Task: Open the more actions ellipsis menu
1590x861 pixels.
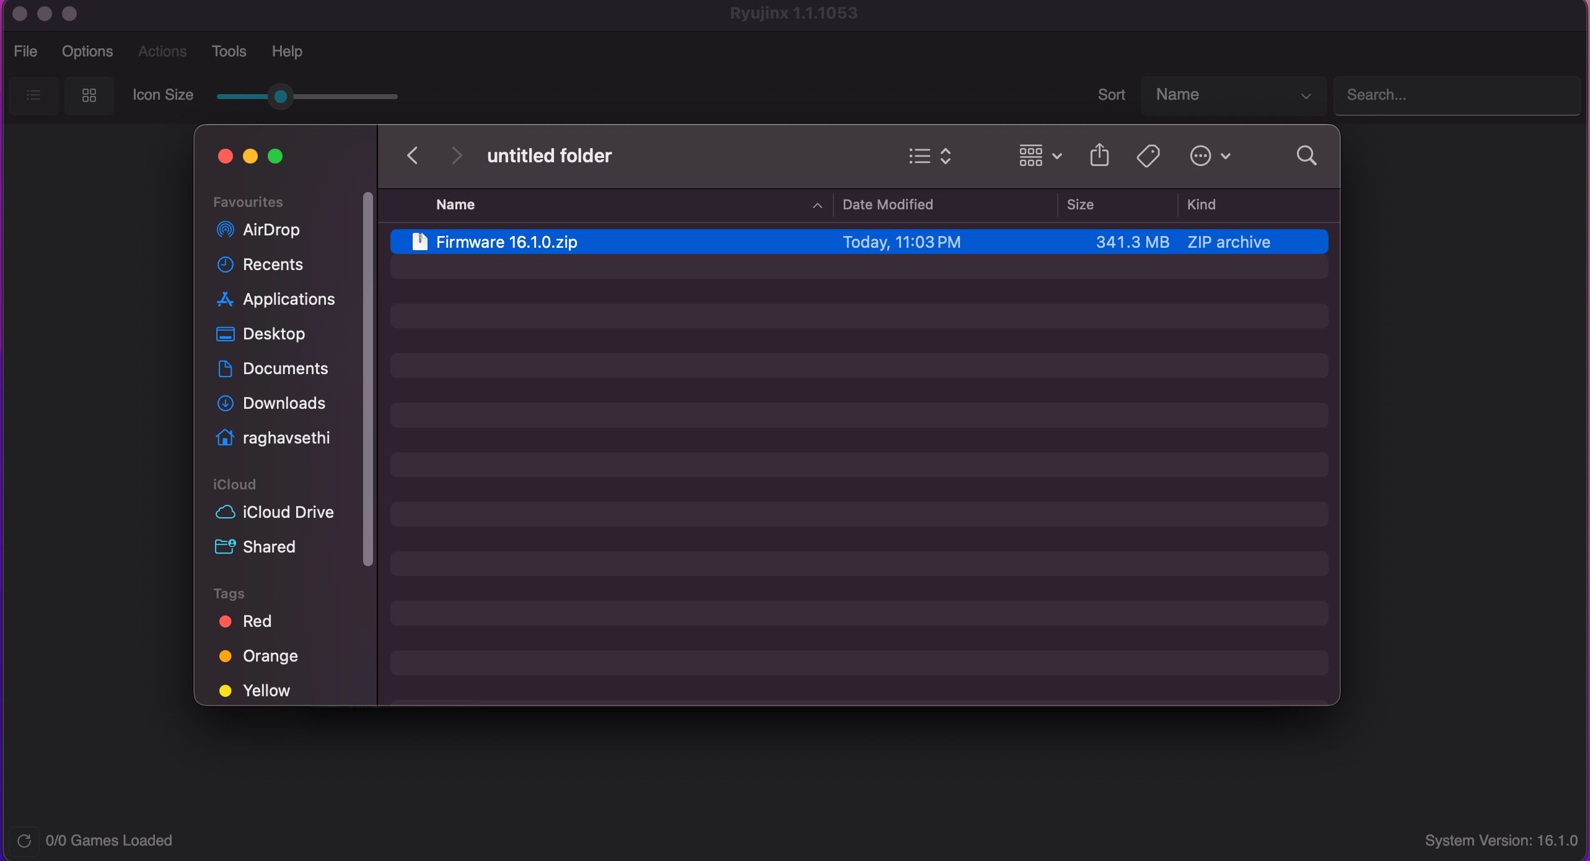Action: 1209,155
